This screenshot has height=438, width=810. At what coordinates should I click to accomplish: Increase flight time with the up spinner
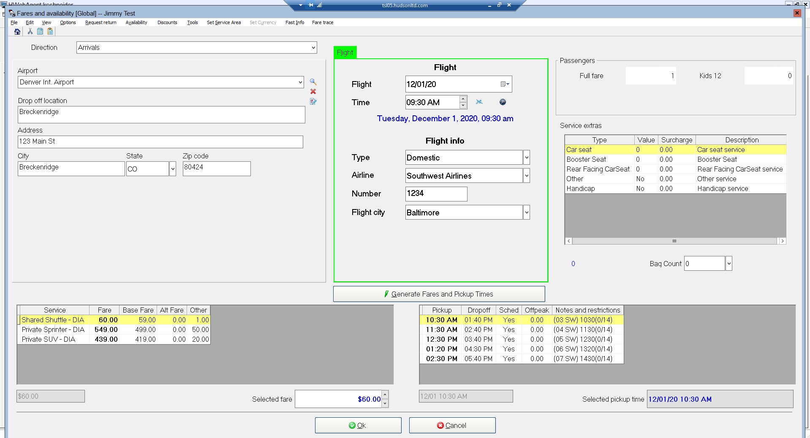463,99
